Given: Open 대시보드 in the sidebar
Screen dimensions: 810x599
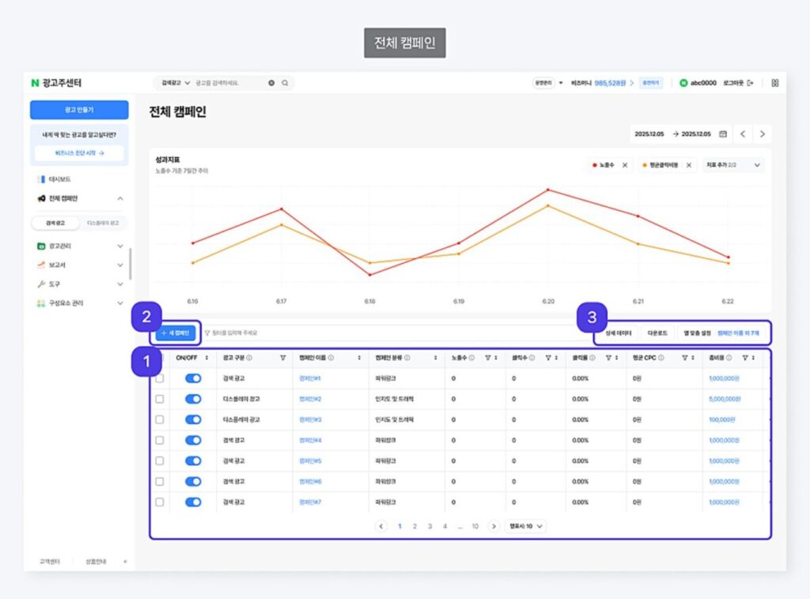Looking at the screenshot, I should pos(60,179).
